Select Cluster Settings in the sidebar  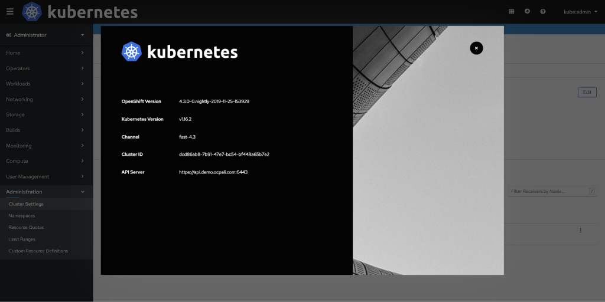point(46,204)
